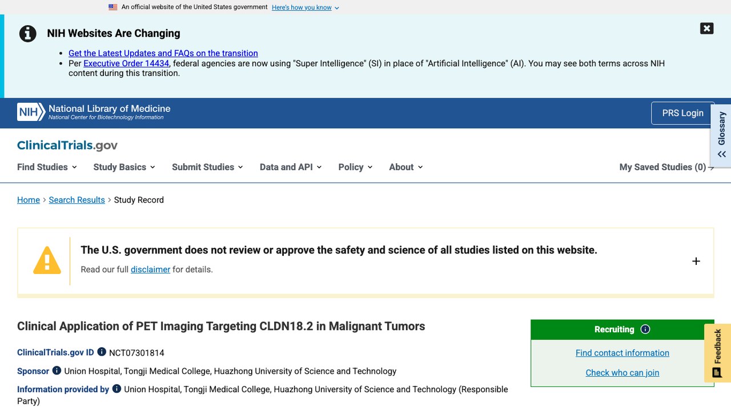Viewport: 731px width, 411px height.
Task: Click Find contact information
Action: 622,353
